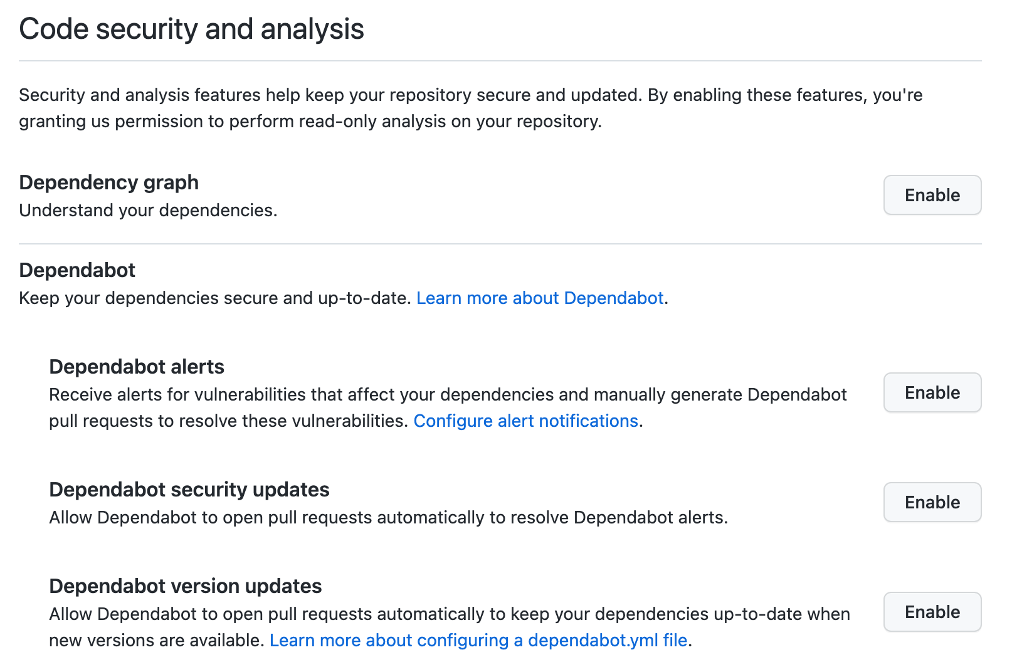Click the Dependabot section heading

[77, 270]
